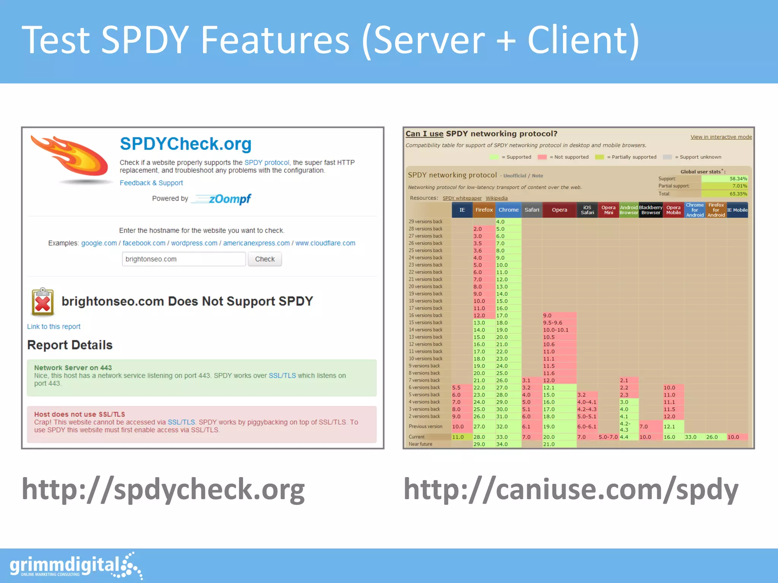Click the Unofficial / Note label
778x583 pixels.
tap(523, 176)
